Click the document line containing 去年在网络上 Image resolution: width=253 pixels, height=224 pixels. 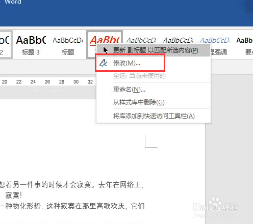coord(72,185)
